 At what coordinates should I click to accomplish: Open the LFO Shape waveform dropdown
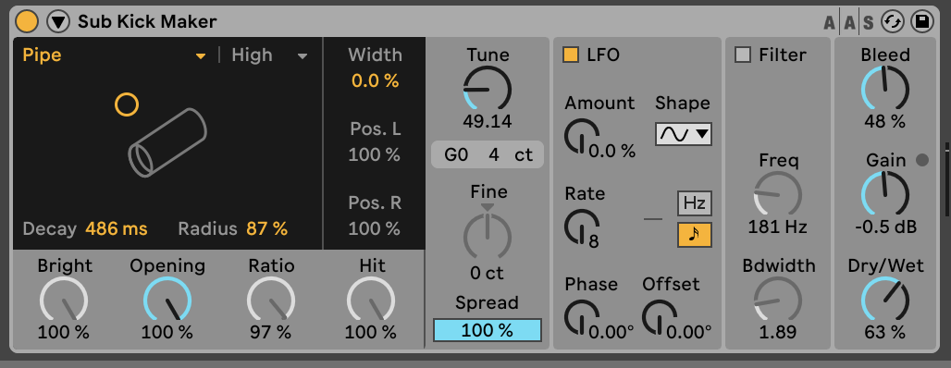click(684, 135)
